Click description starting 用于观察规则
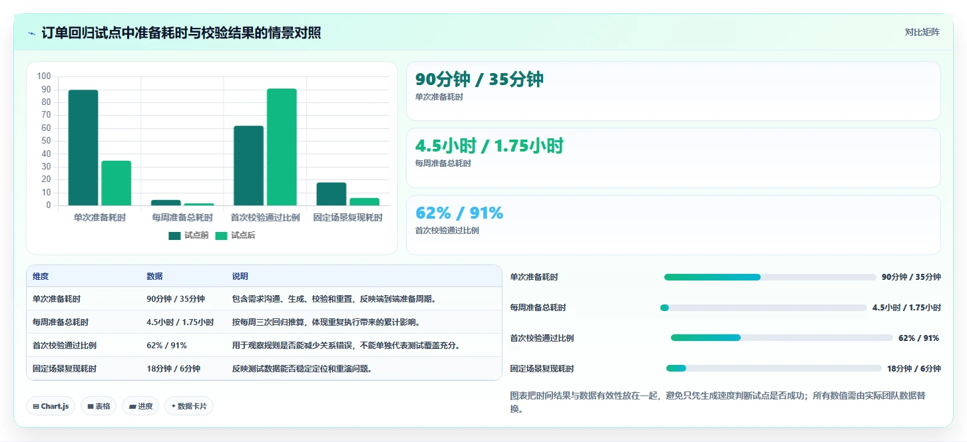 [346, 346]
